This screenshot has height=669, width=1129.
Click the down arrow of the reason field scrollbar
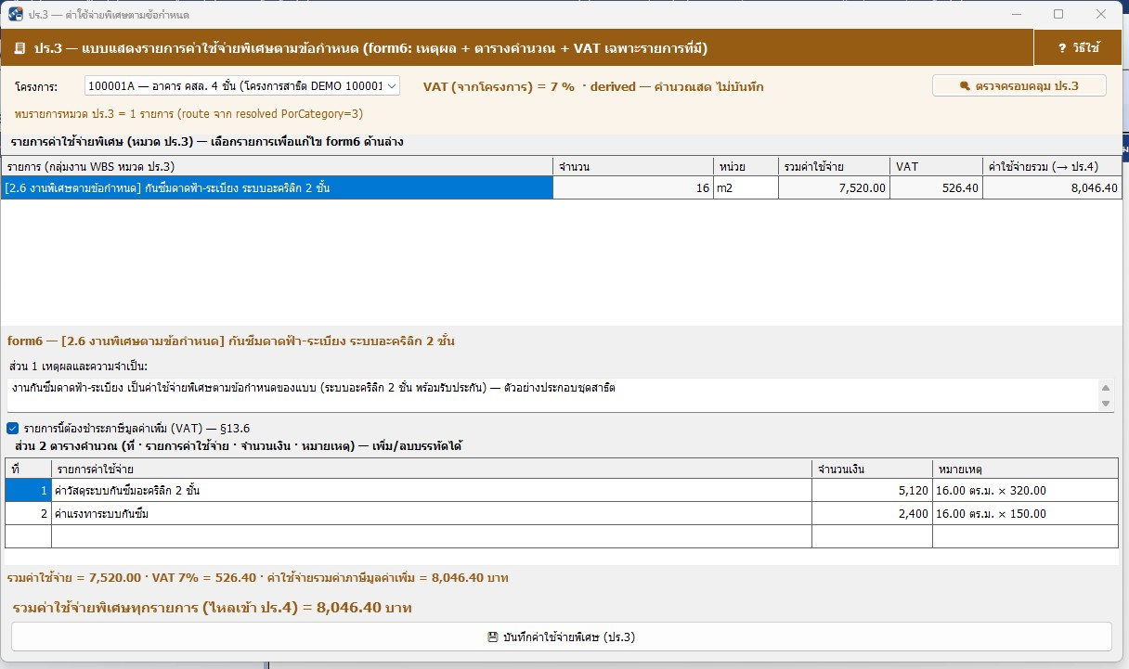pos(1105,404)
